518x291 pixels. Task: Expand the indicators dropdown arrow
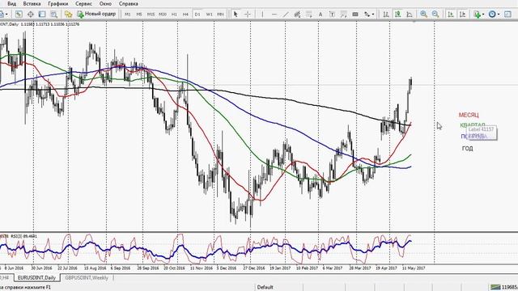(x=483, y=15)
